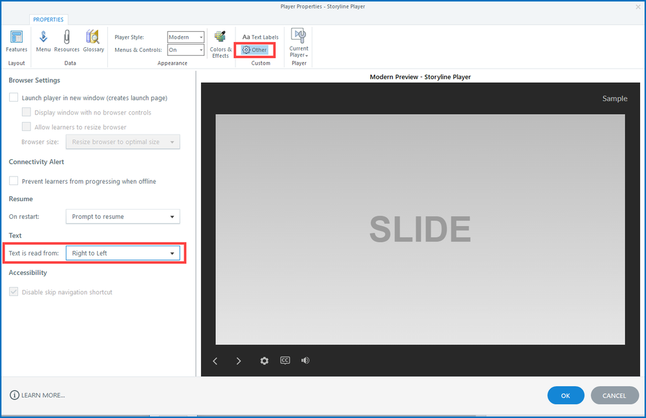This screenshot has width=646, height=418.
Task: Expand the Menus & Controls dropdown
Action: 186,50
